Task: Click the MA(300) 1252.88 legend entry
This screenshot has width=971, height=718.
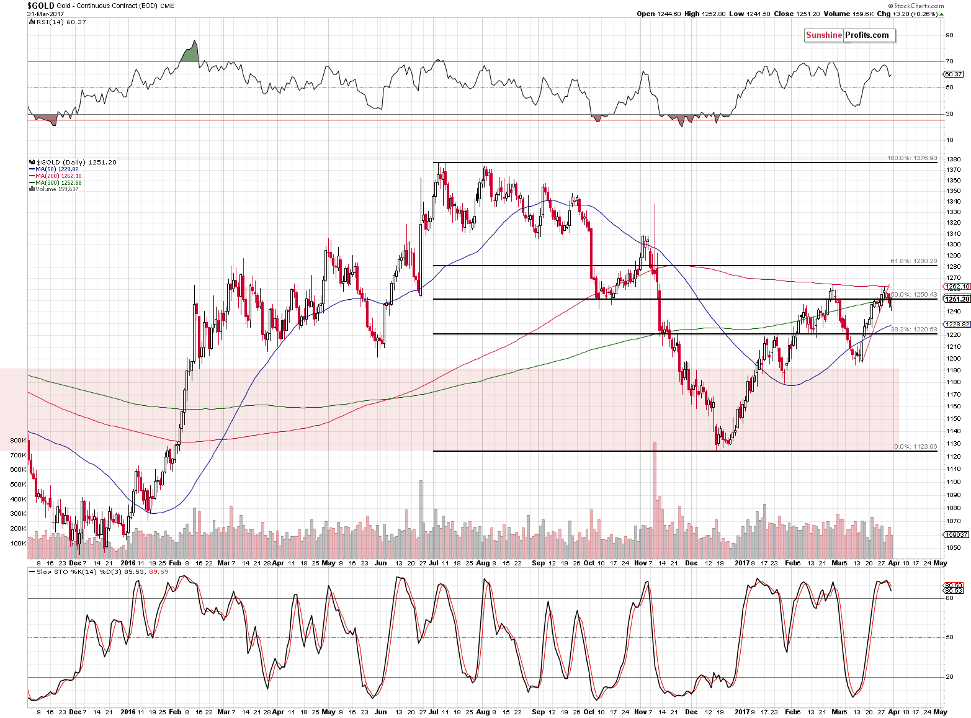Action: 58,183
